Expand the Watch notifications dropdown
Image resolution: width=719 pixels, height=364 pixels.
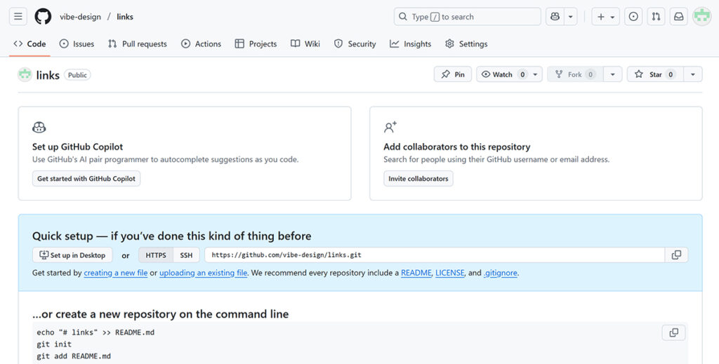536,74
